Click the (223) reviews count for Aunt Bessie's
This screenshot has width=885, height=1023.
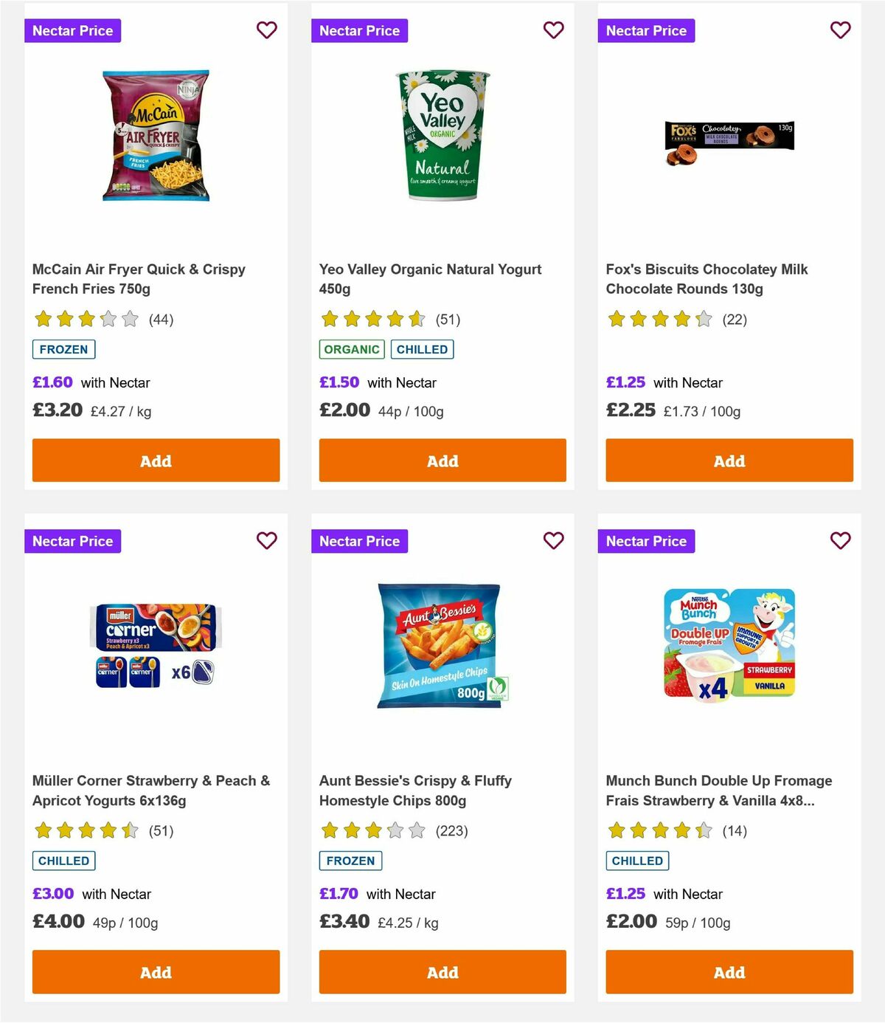pyautogui.click(x=453, y=830)
